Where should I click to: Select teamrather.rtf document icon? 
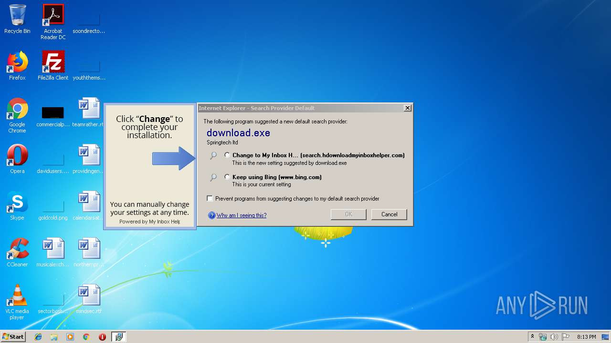point(89,112)
